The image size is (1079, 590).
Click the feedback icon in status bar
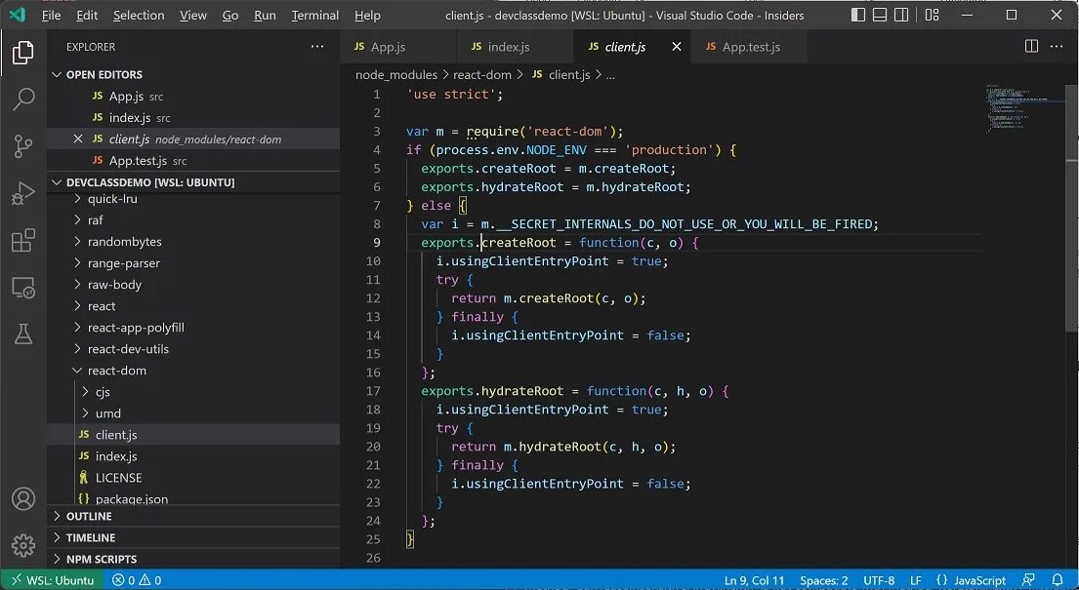pos(1028,579)
